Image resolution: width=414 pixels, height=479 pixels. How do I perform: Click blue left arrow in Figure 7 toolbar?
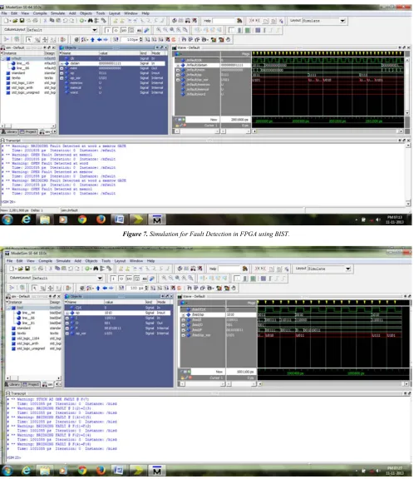pyautogui.click(x=99, y=40)
